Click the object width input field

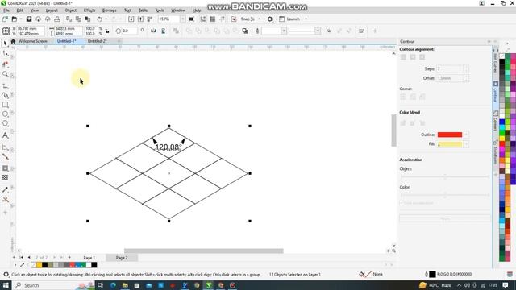click(68, 29)
